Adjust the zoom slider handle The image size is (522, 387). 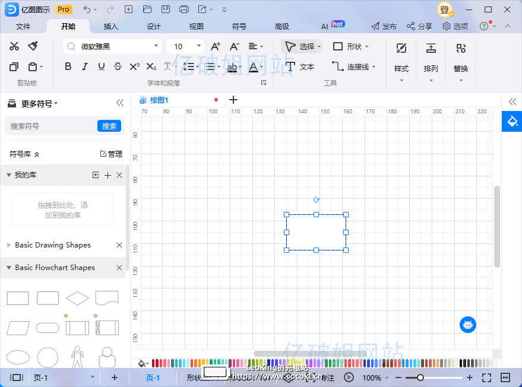(420, 378)
